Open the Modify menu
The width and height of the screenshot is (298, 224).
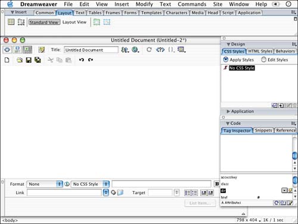pyautogui.click(x=144, y=4)
